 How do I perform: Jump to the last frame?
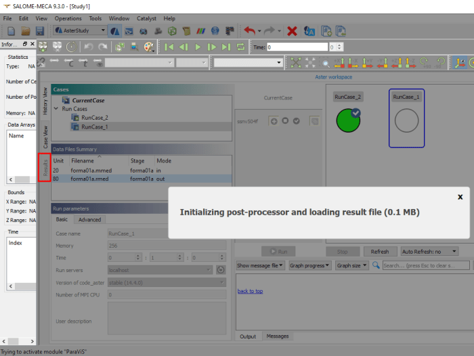pos(226,47)
